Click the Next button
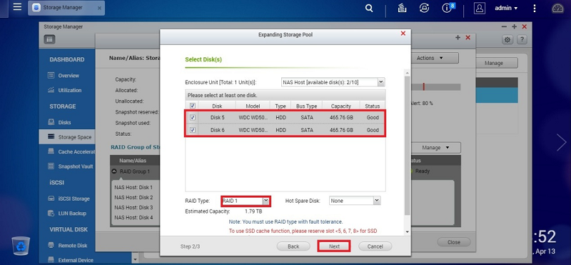 (334, 246)
